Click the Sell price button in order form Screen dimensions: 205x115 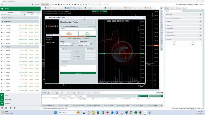69,33
